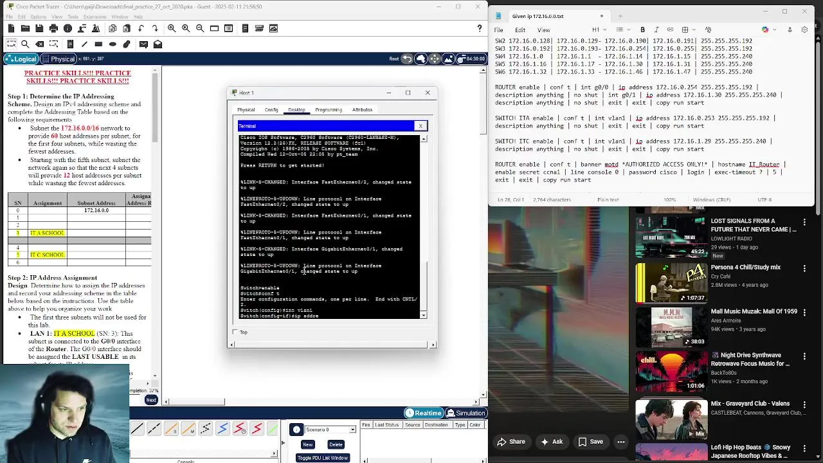Open the Night Drive Synthwave video thumbnail

[671, 371]
